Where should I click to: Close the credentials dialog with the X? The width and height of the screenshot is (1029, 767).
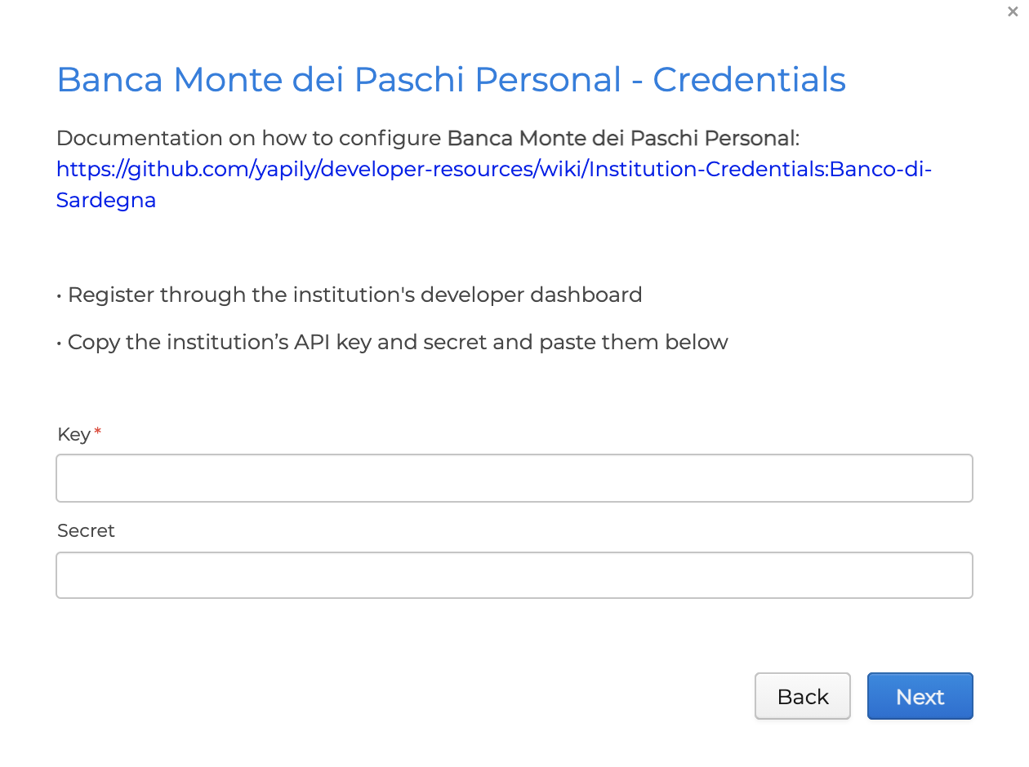pyautogui.click(x=1013, y=11)
